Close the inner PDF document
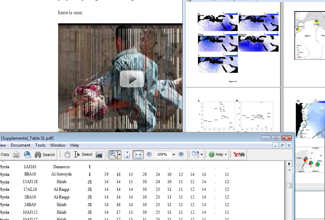 (x=289, y=146)
